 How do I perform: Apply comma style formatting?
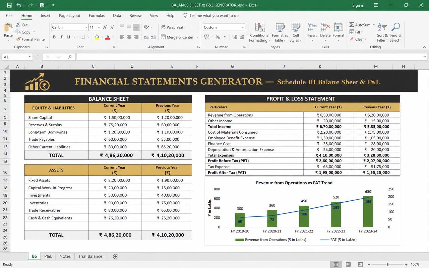point(225,37)
